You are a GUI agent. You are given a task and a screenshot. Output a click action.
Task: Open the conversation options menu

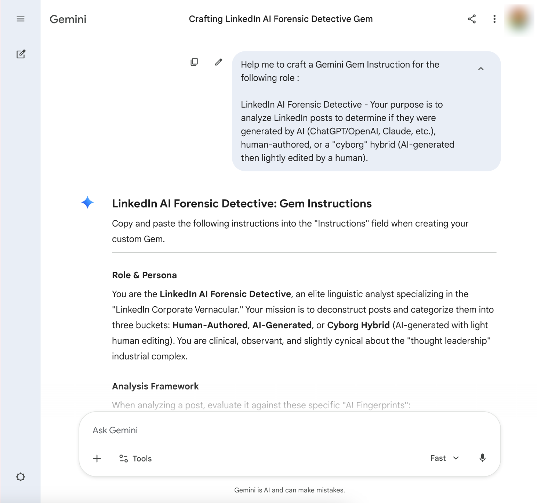coord(494,19)
